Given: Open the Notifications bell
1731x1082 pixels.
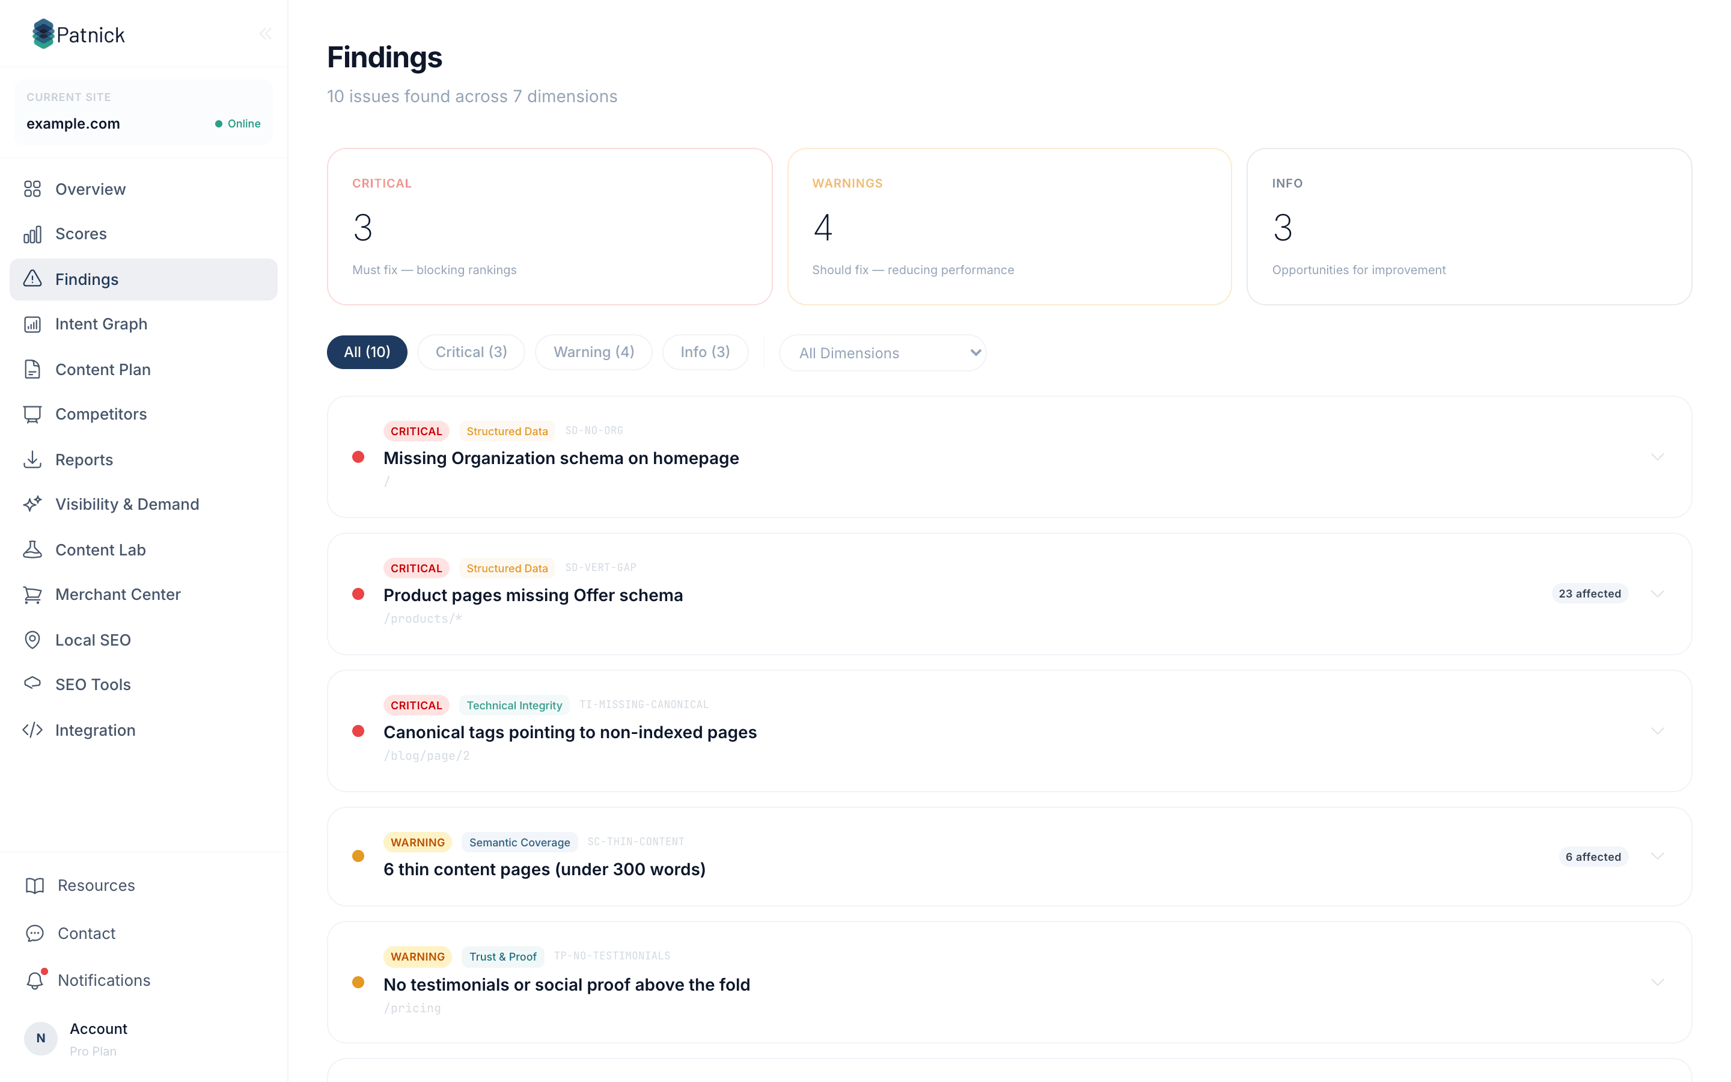Looking at the screenshot, I should click(x=35, y=980).
